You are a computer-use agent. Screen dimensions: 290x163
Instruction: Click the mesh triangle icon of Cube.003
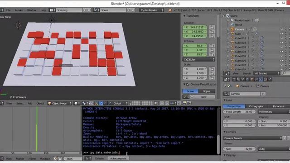tap(232, 47)
